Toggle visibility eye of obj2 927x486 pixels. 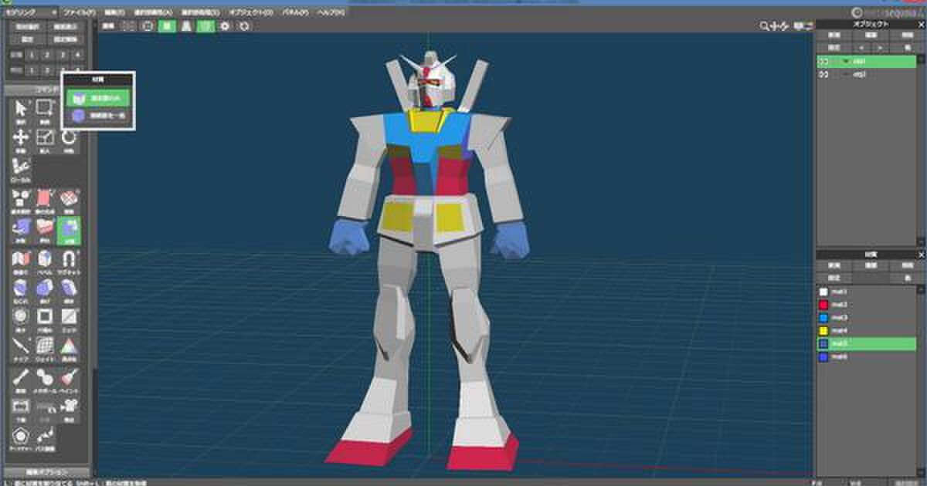point(824,74)
